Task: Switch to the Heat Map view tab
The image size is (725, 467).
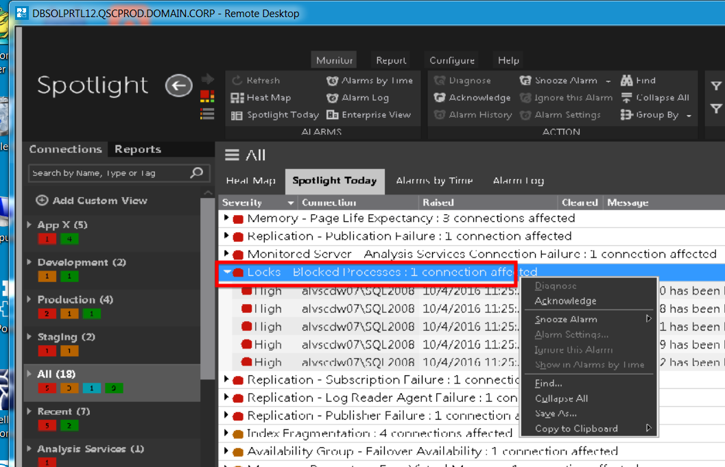Action: click(250, 181)
